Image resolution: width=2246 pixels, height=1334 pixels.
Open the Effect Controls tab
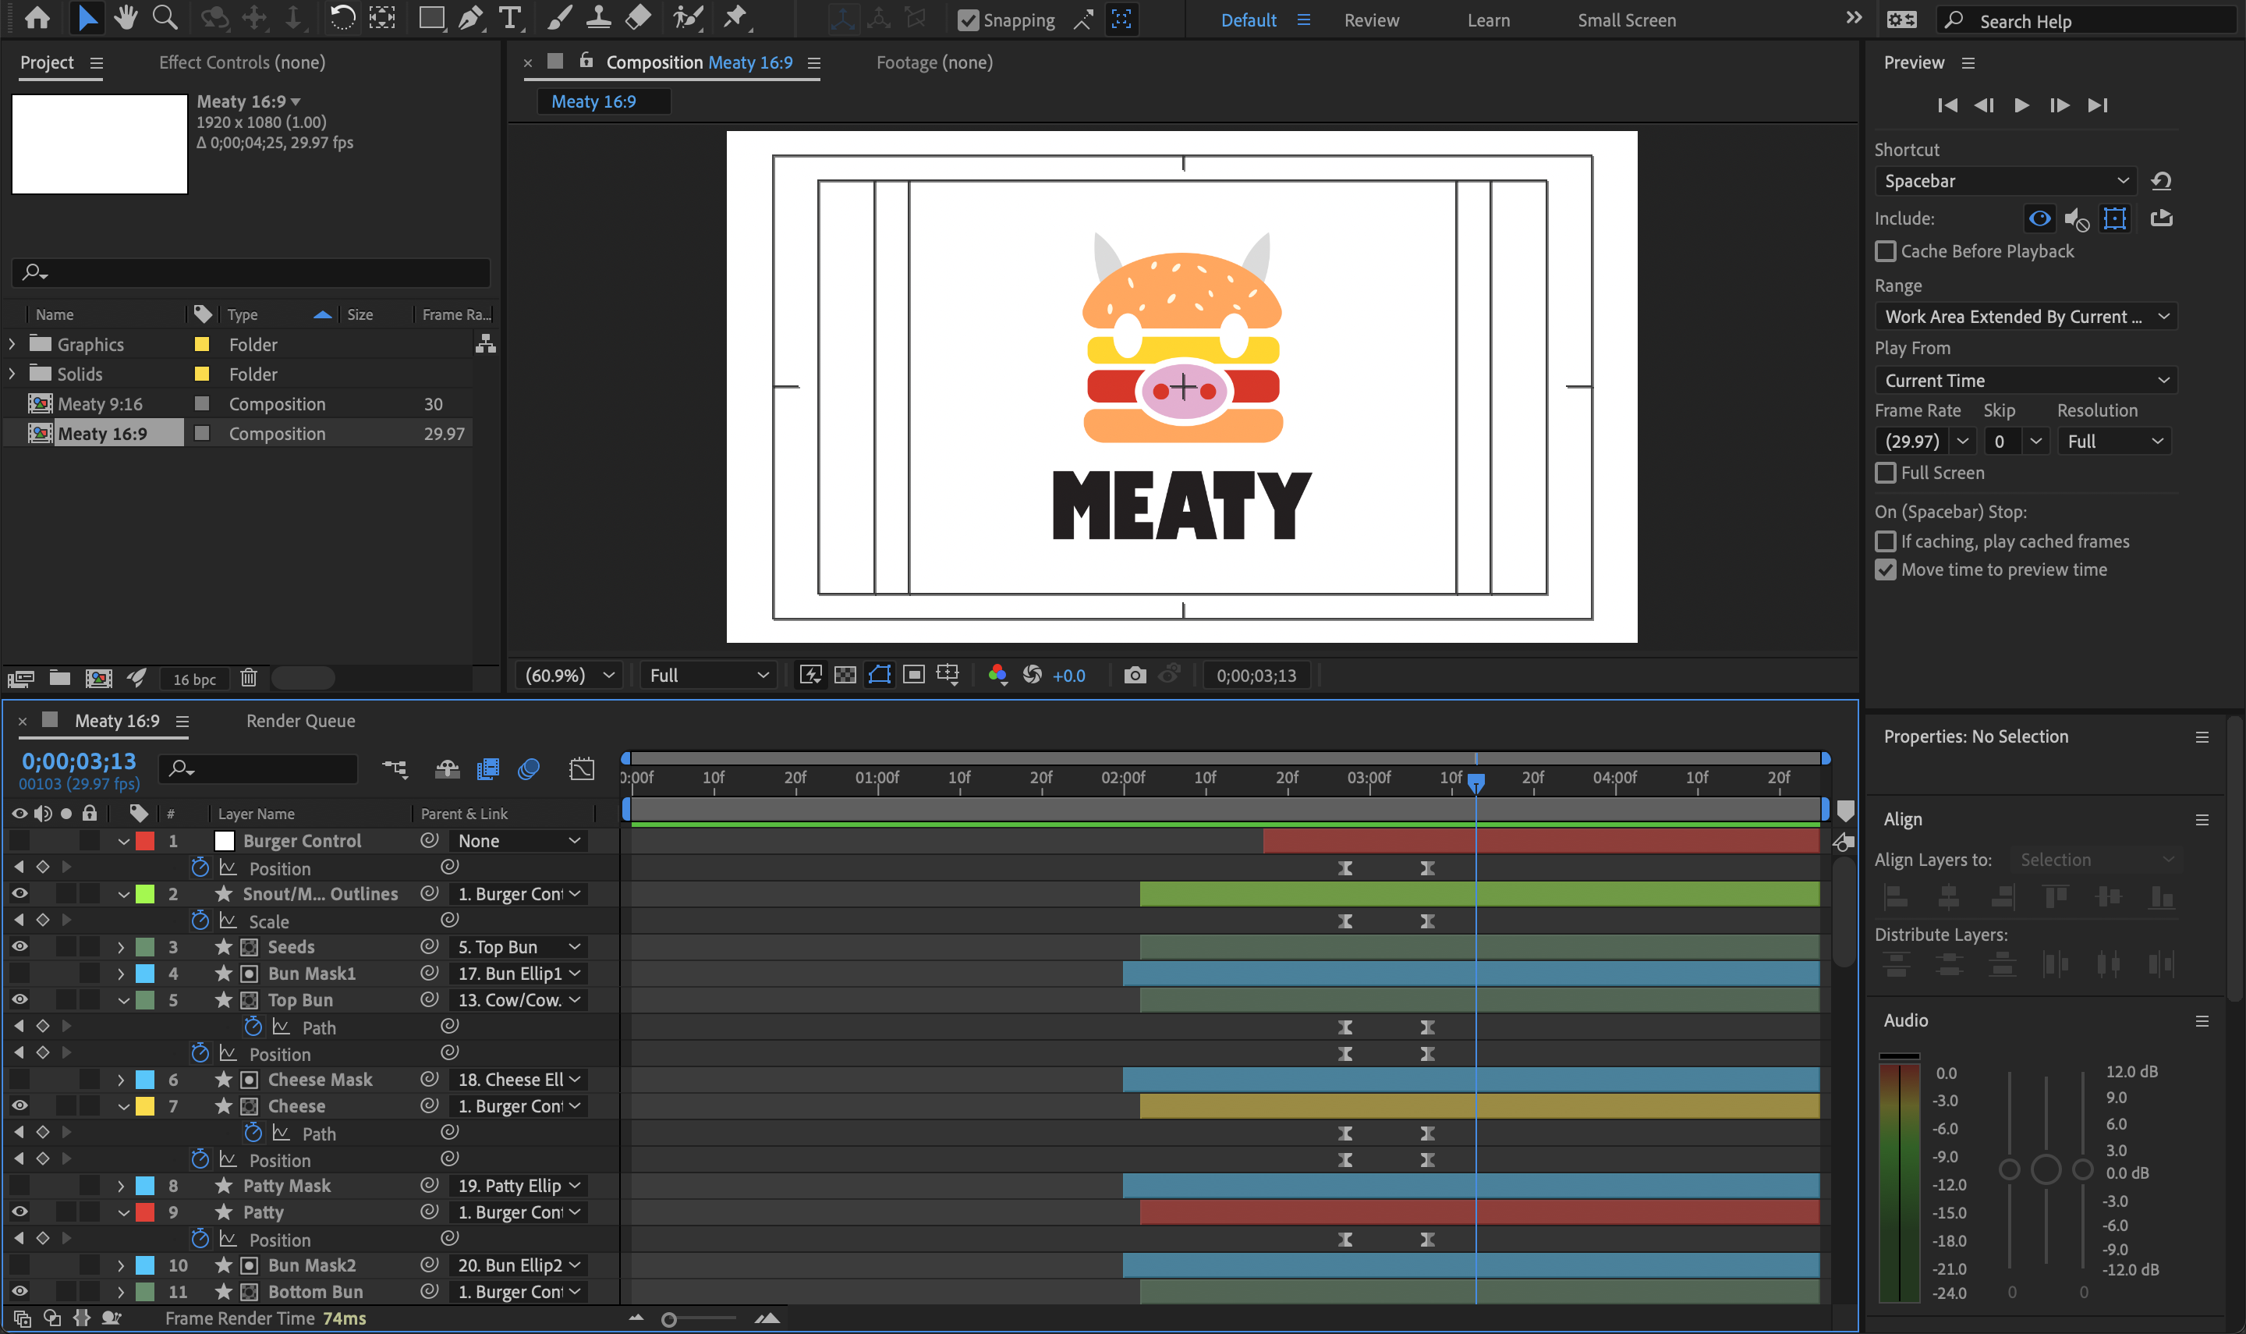tap(242, 62)
